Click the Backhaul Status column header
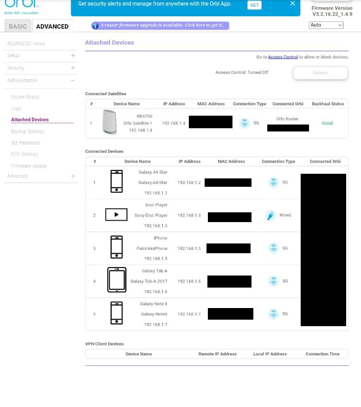Viewport: 361px width, 407px height. [328, 104]
